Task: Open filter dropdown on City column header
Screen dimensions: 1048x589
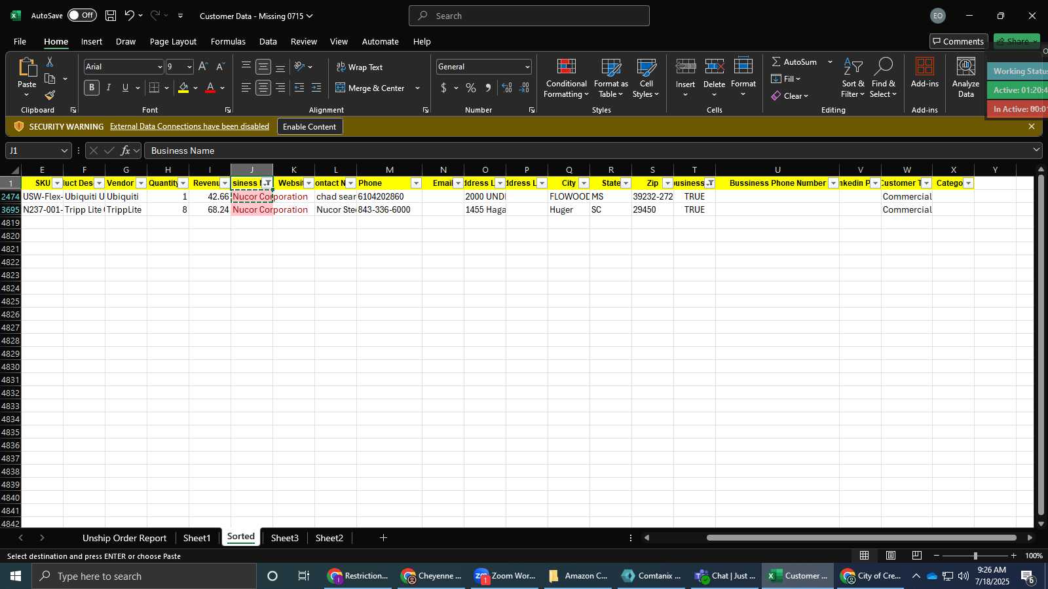Action: tap(584, 183)
